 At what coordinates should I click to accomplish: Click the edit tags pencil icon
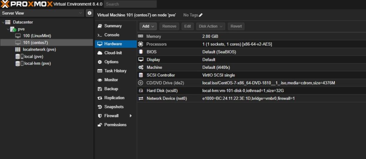[x=201, y=15]
